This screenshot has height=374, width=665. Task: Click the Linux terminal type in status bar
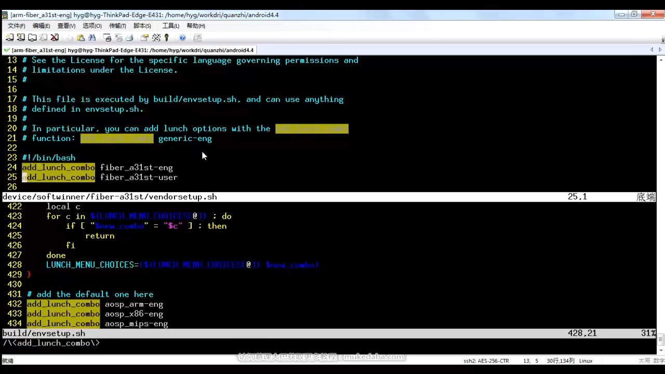(x=586, y=360)
